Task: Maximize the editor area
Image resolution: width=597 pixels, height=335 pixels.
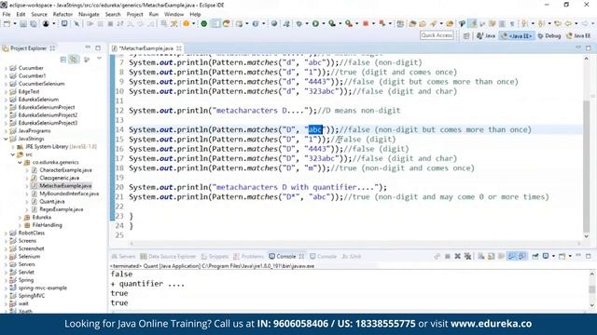Action: tap(589, 47)
